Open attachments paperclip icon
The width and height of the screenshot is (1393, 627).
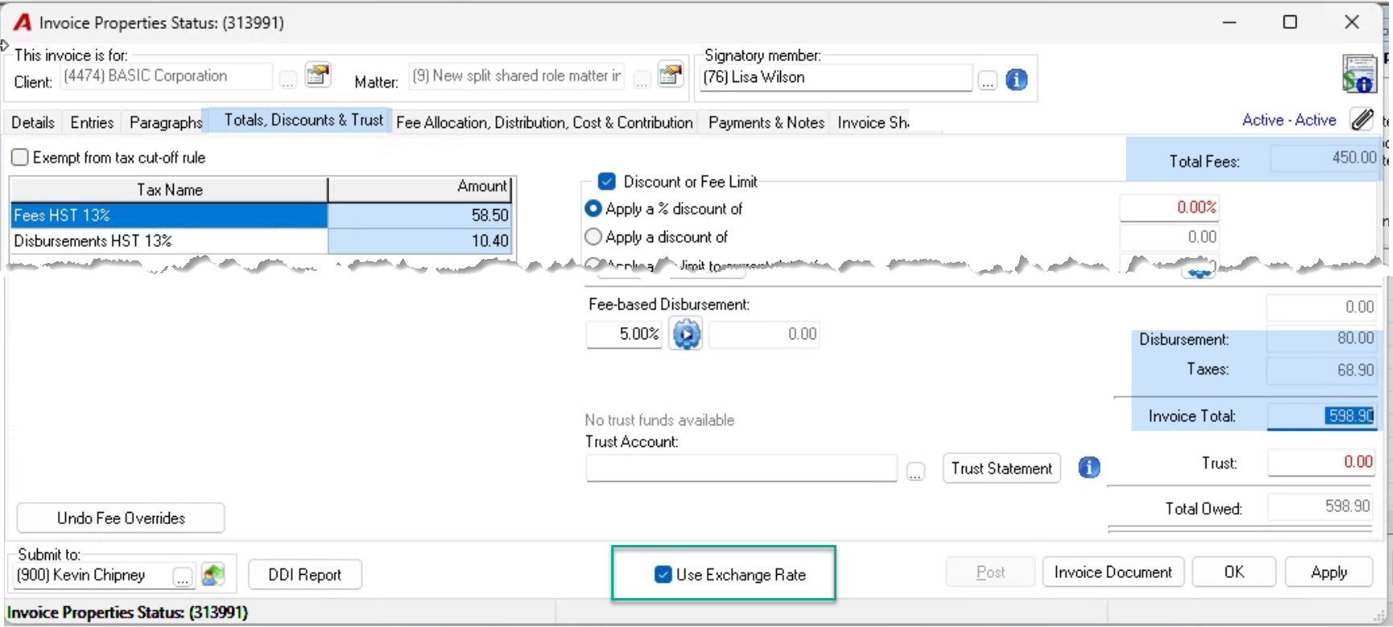pos(1362,120)
